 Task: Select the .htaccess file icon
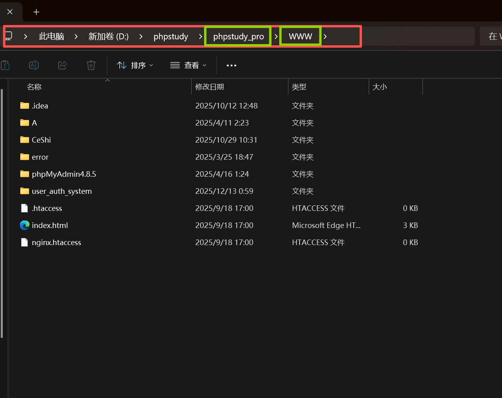pos(25,208)
